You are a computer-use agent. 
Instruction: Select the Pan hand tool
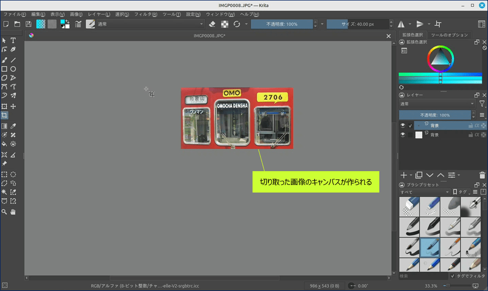pos(13,212)
